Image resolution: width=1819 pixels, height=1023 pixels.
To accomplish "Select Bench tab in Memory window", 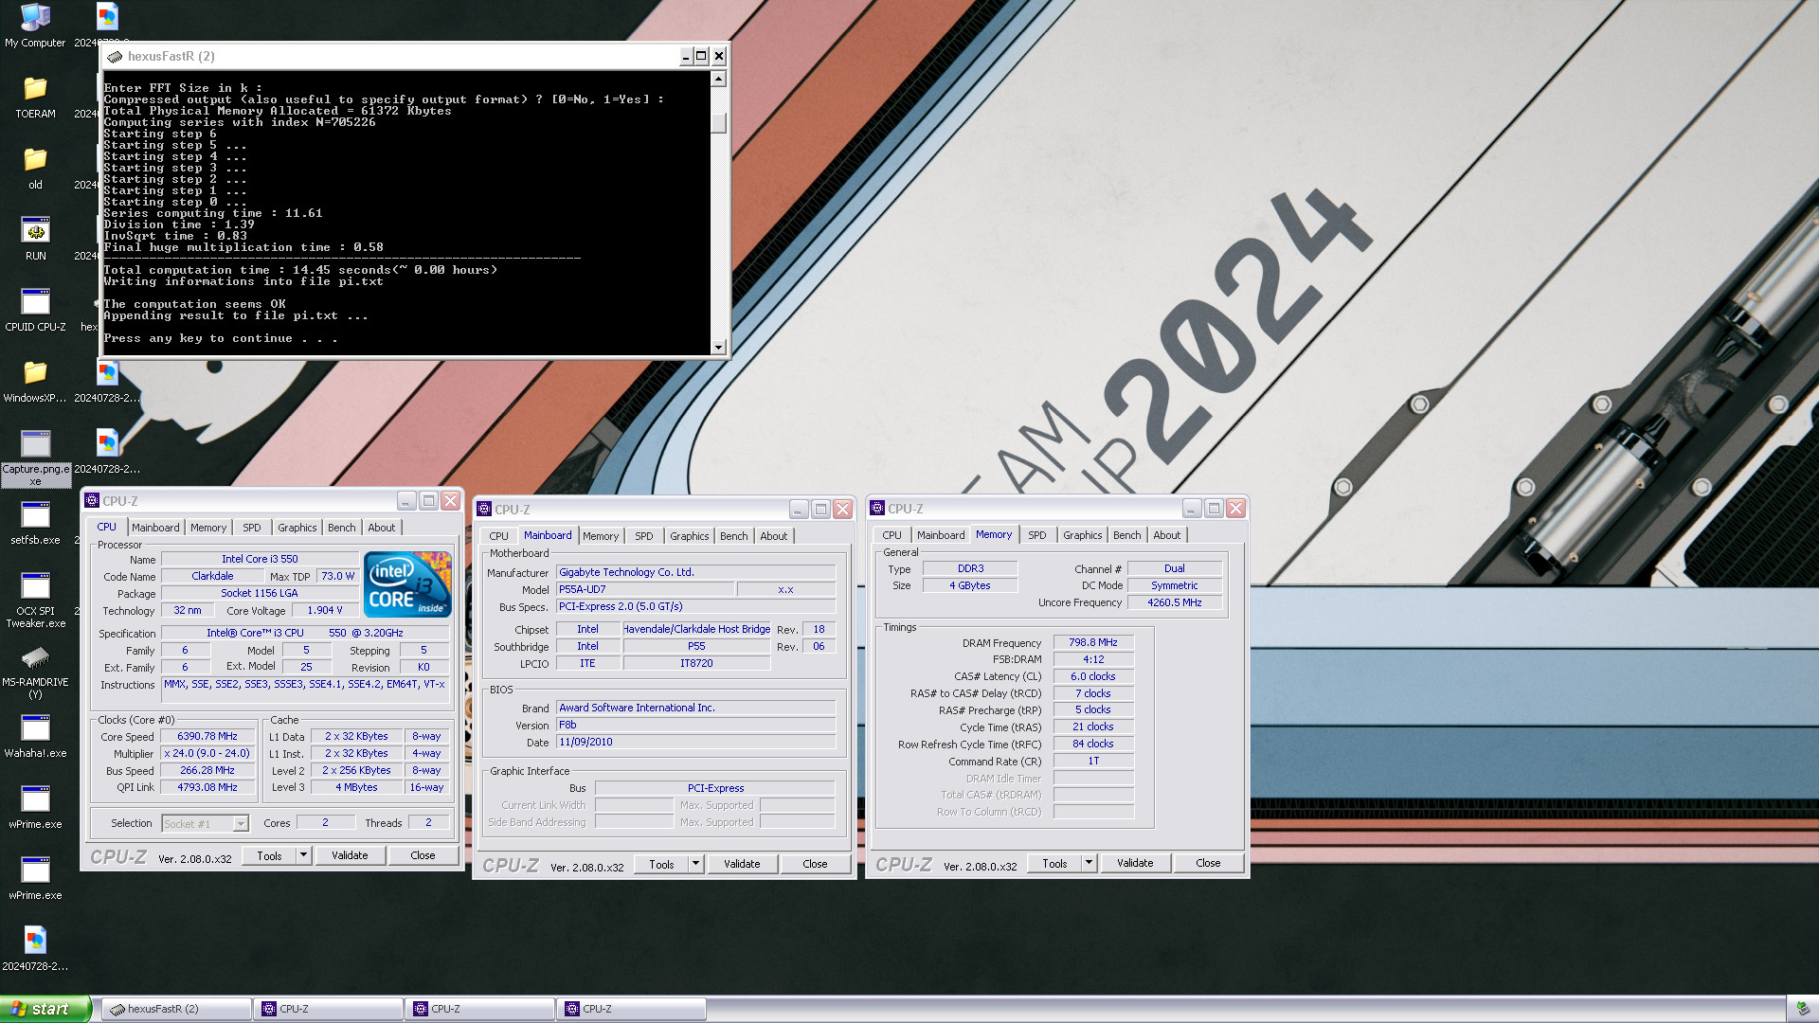I will [x=1127, y=535].
